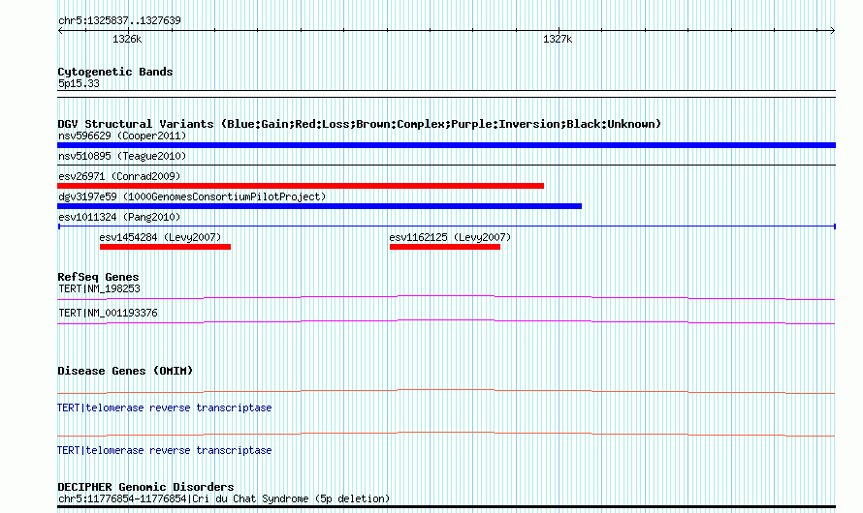Select the DGV Structural Variants track title
863x513 pixels.
coord(360,124)
